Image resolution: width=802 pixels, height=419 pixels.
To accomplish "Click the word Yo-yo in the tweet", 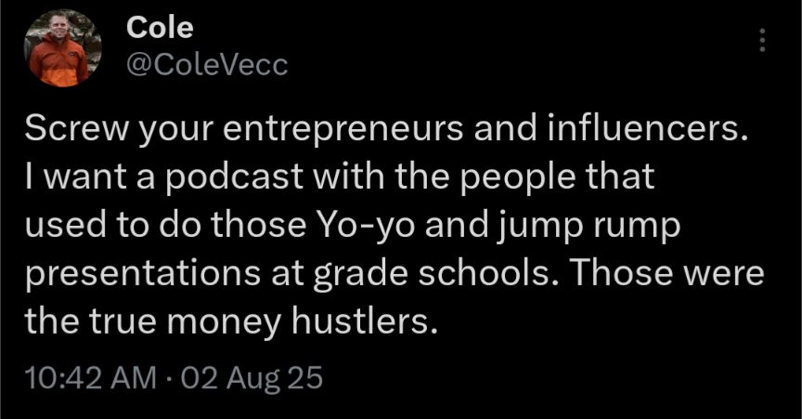I will [367, 225].
